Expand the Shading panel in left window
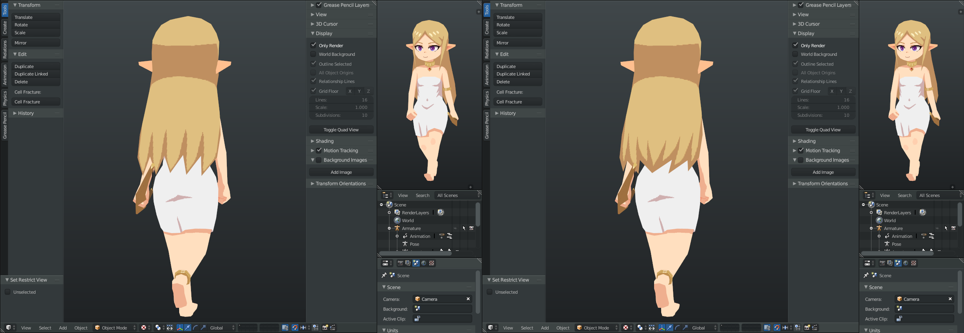Screen dimensions: 964x333 point(324,141)
